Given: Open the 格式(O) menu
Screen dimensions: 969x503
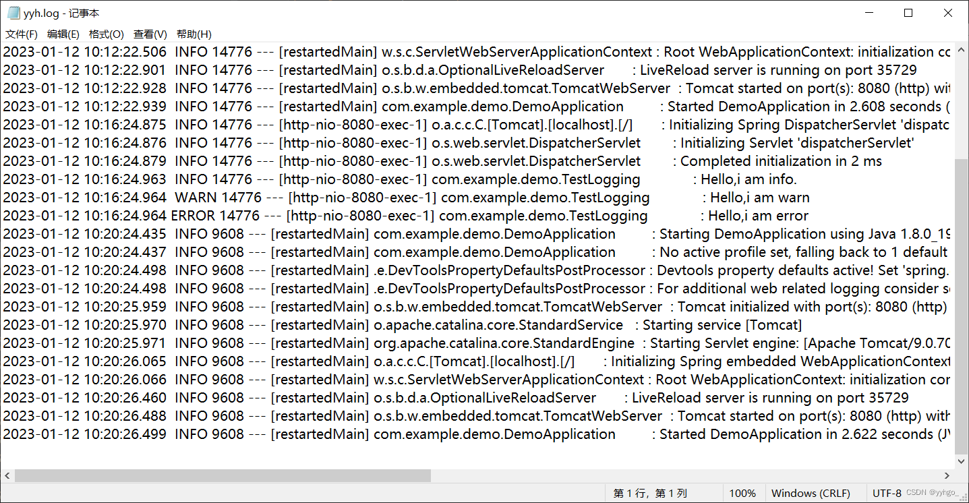Looking at the screenshot, I should (107, 34).
